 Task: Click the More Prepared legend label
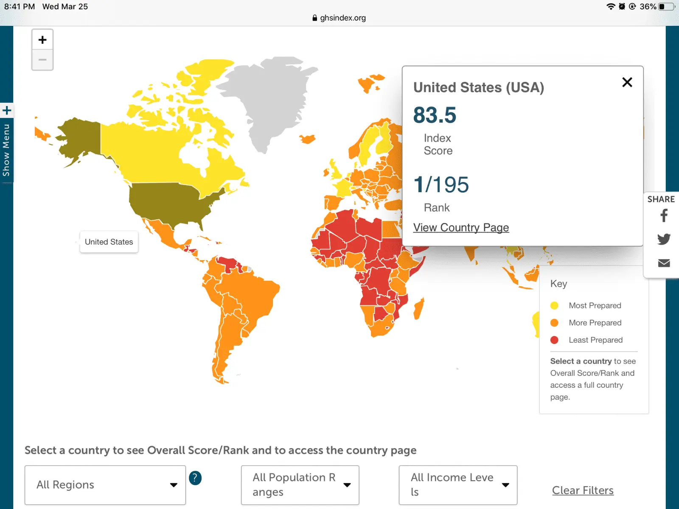595,323
